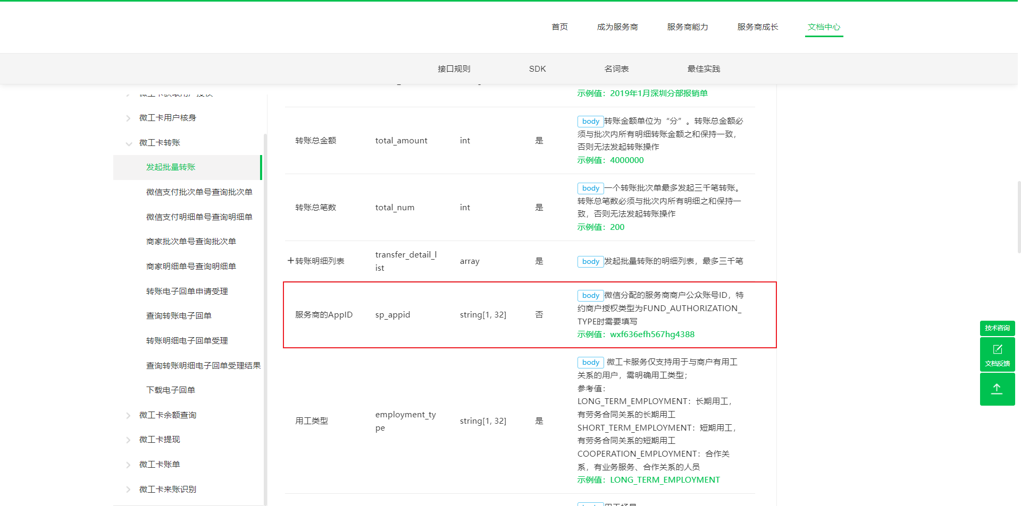Expand 微工卡用户核身 chevron

click(x=128, y=118)
